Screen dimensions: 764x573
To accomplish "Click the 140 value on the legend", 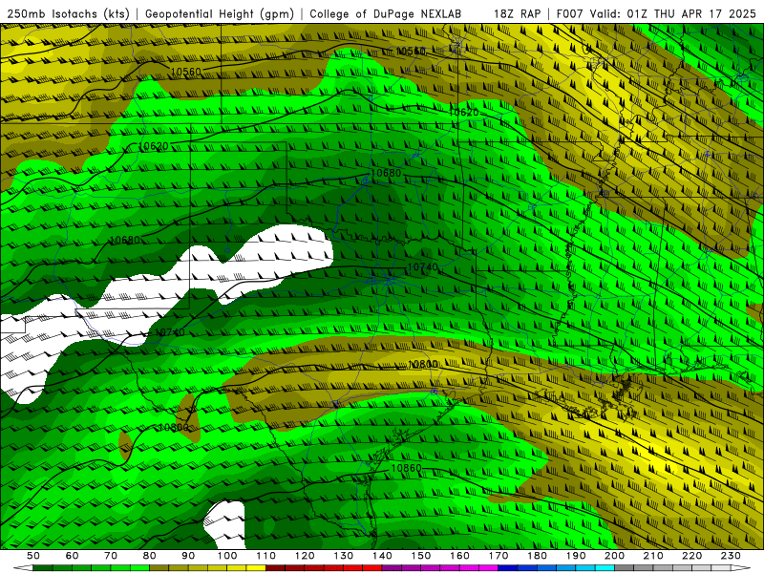I will tap(382, 556).
